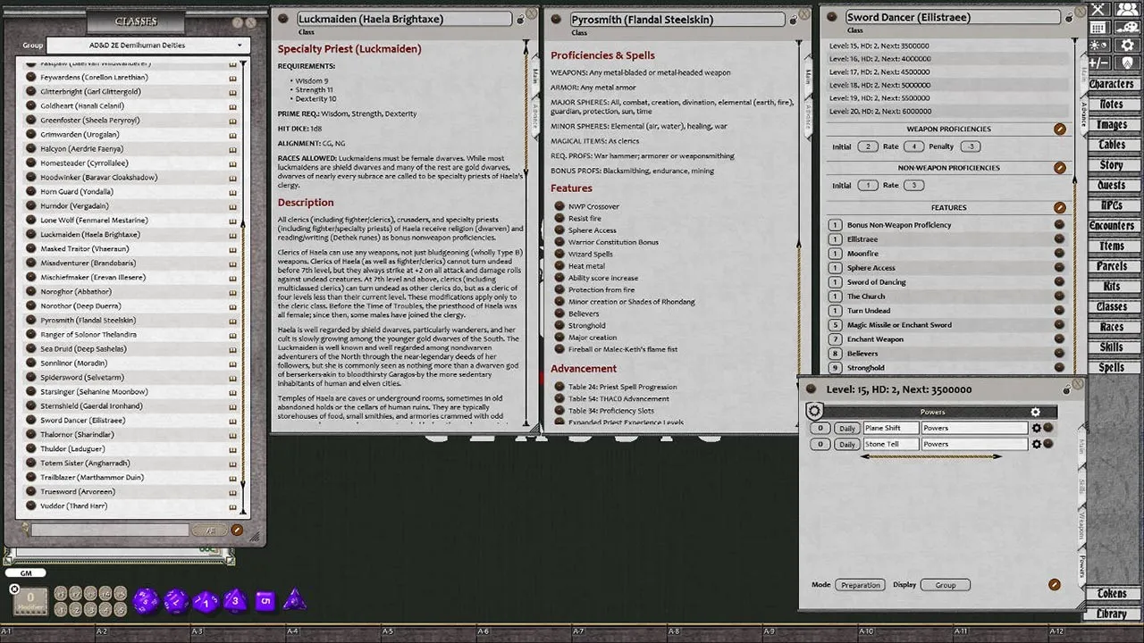Click the link icon beside Pyrosmith window title
This screenshot has width=1144, height=643.
click(556, 19)
